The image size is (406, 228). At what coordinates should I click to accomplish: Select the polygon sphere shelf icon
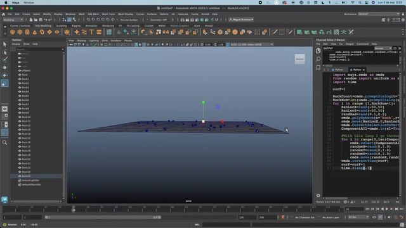coord(13,32)
